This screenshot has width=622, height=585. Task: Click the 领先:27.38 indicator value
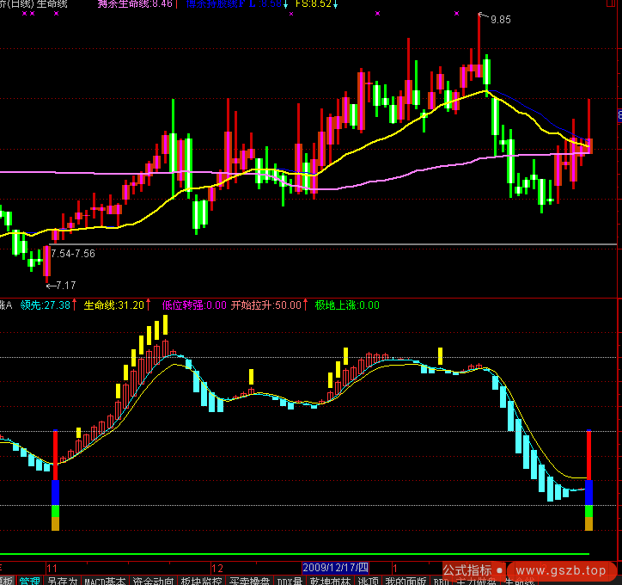[x=46, y=305]
